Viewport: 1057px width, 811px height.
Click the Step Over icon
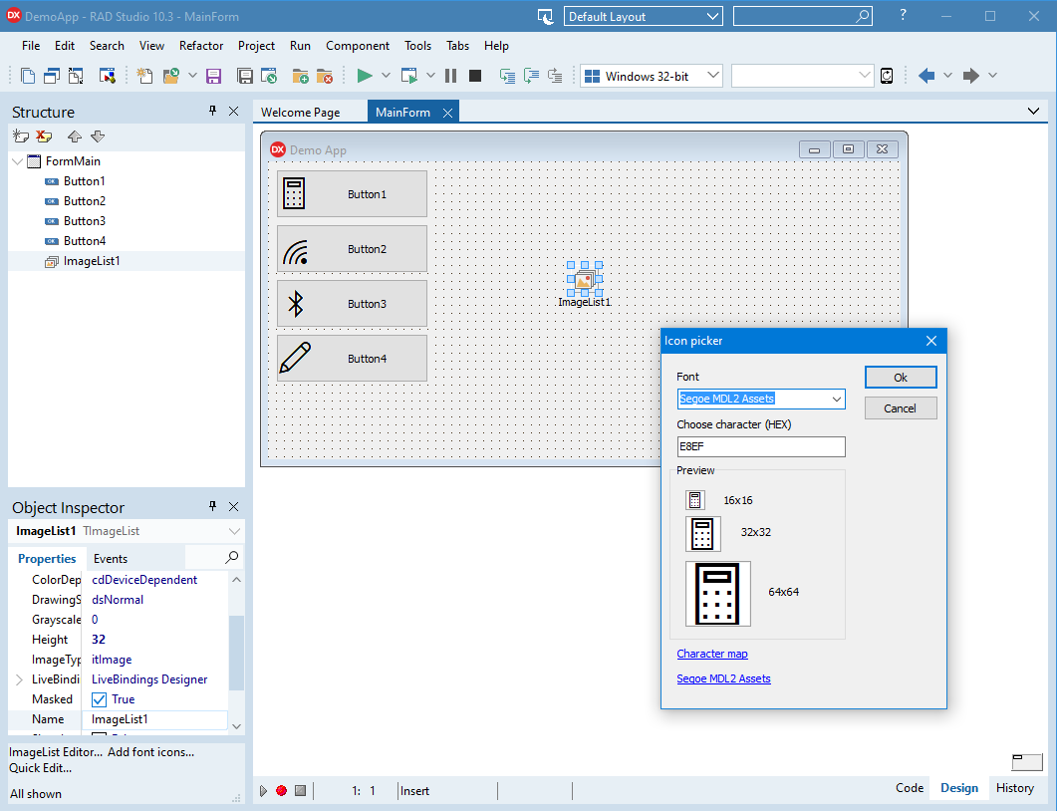point(531,76)
